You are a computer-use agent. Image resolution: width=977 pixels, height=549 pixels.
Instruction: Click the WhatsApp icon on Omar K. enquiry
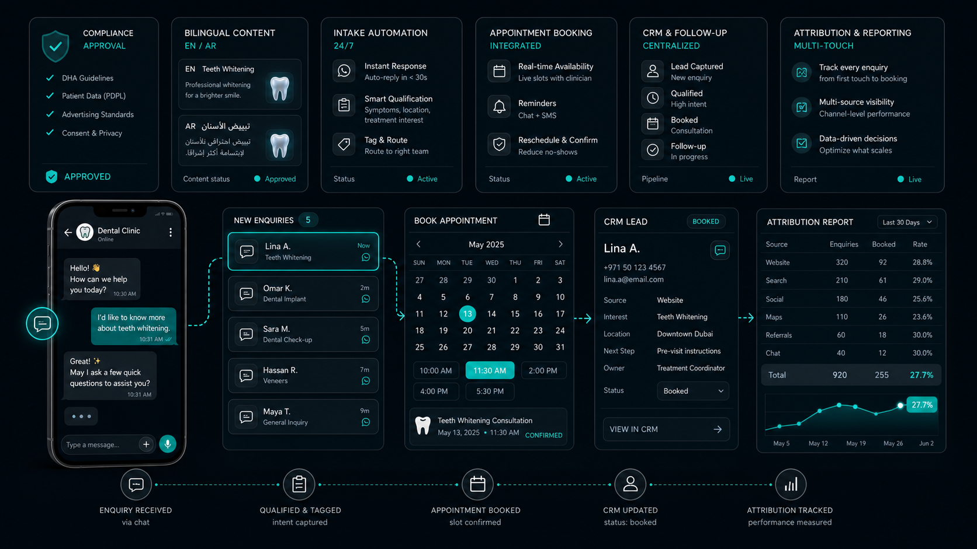click(366, 299)
